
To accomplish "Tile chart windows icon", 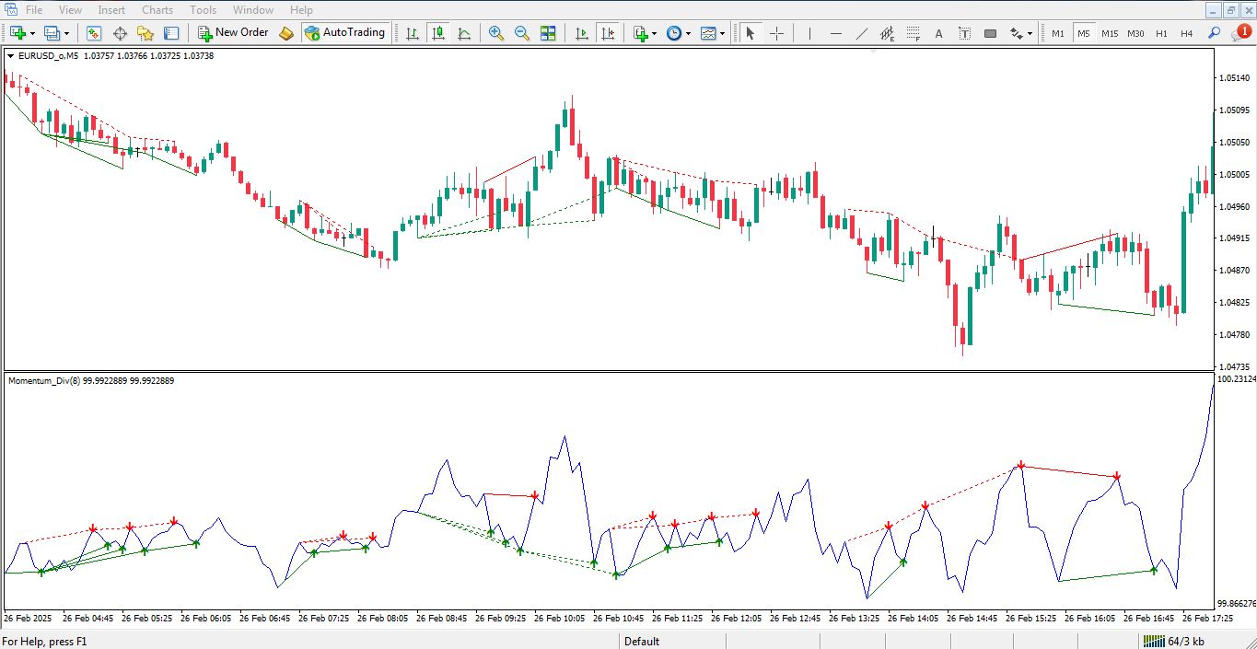I will click(x=548, y=33).
